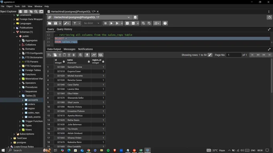273x153 pixels.
Task: Click the Commit transaction icon
Action: pyautogui.click(x=143, y=23)
